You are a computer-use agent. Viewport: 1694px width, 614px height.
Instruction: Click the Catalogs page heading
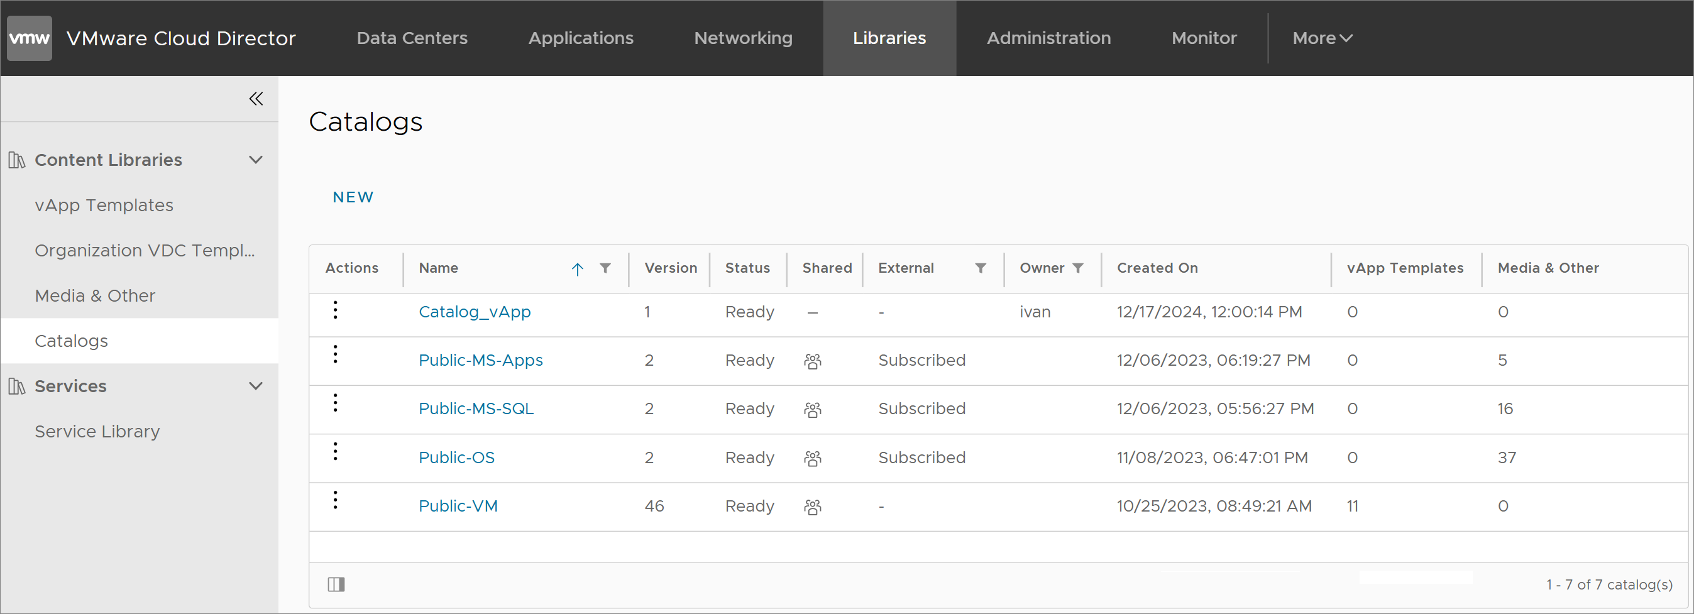pyautogui.click(x=366, y=122)
